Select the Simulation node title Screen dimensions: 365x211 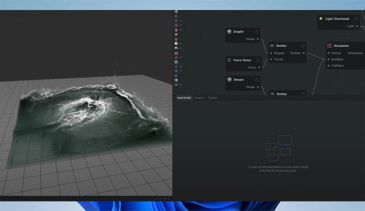pos(341,46)
